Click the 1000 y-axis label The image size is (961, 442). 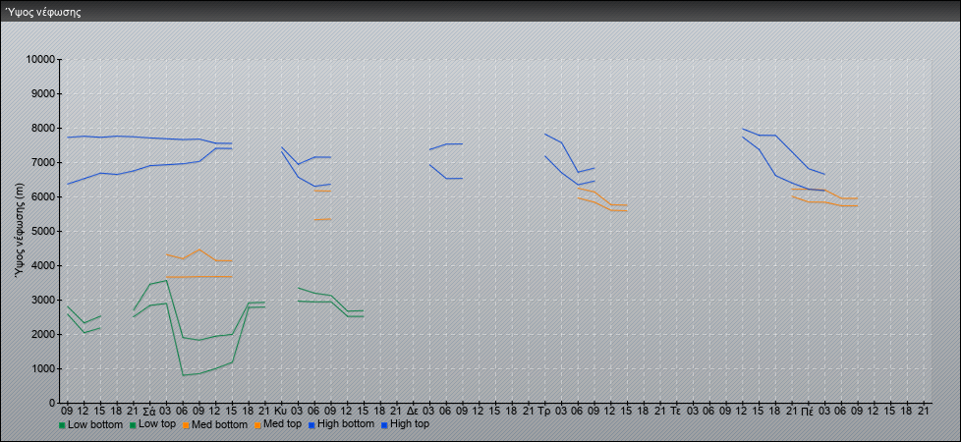tap(43, 368)
